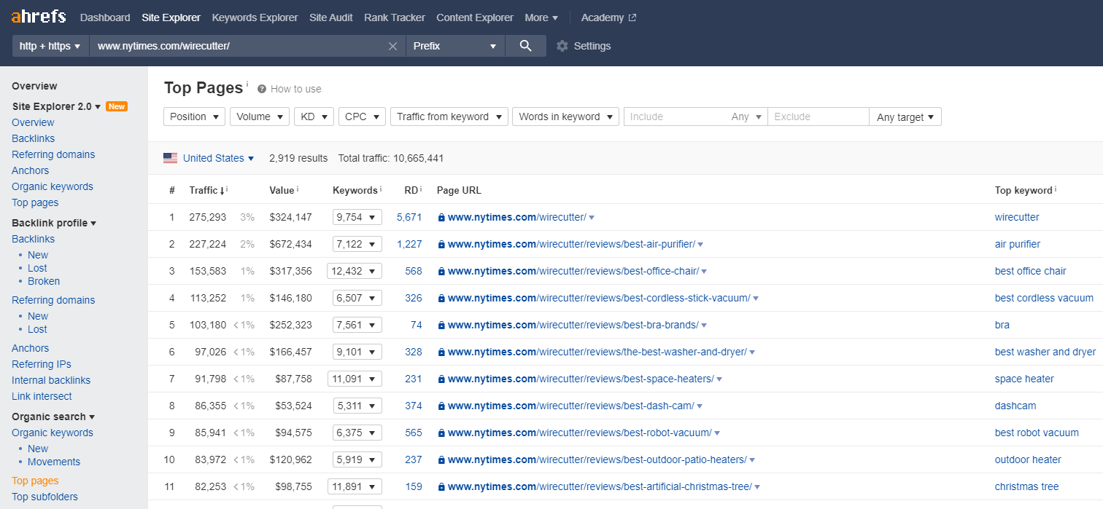Open Settings via the gear icon
The width and height of the screenshot is (1103, 509).
(562, 46)
